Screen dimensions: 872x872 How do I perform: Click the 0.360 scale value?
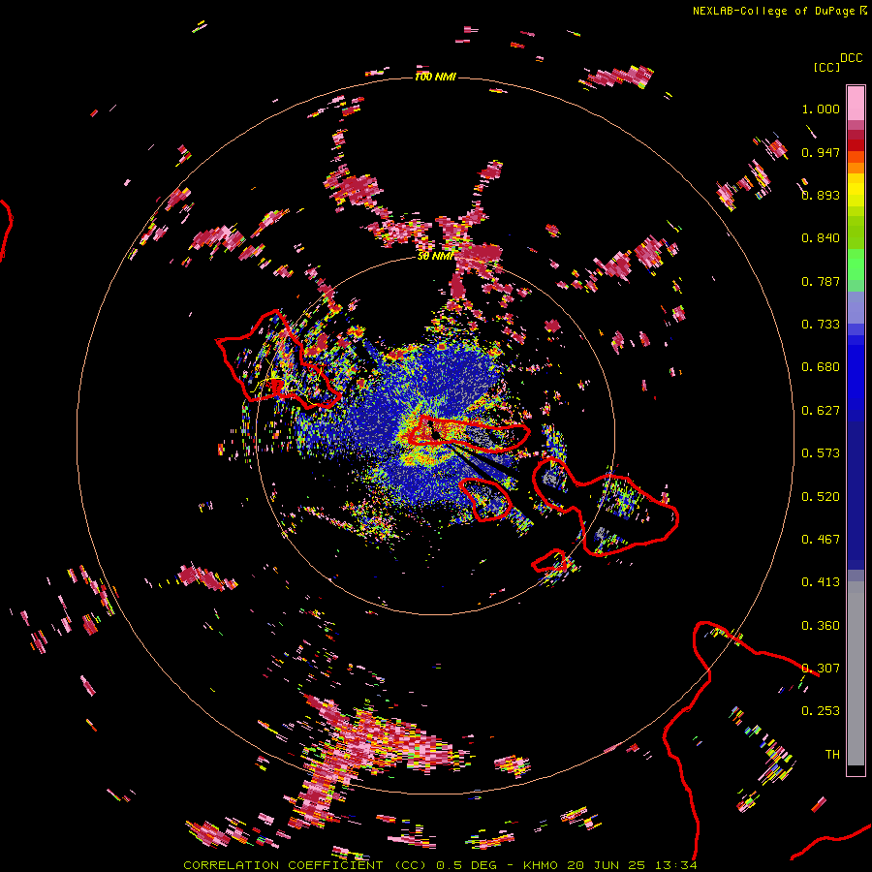(x=821, y=626)
